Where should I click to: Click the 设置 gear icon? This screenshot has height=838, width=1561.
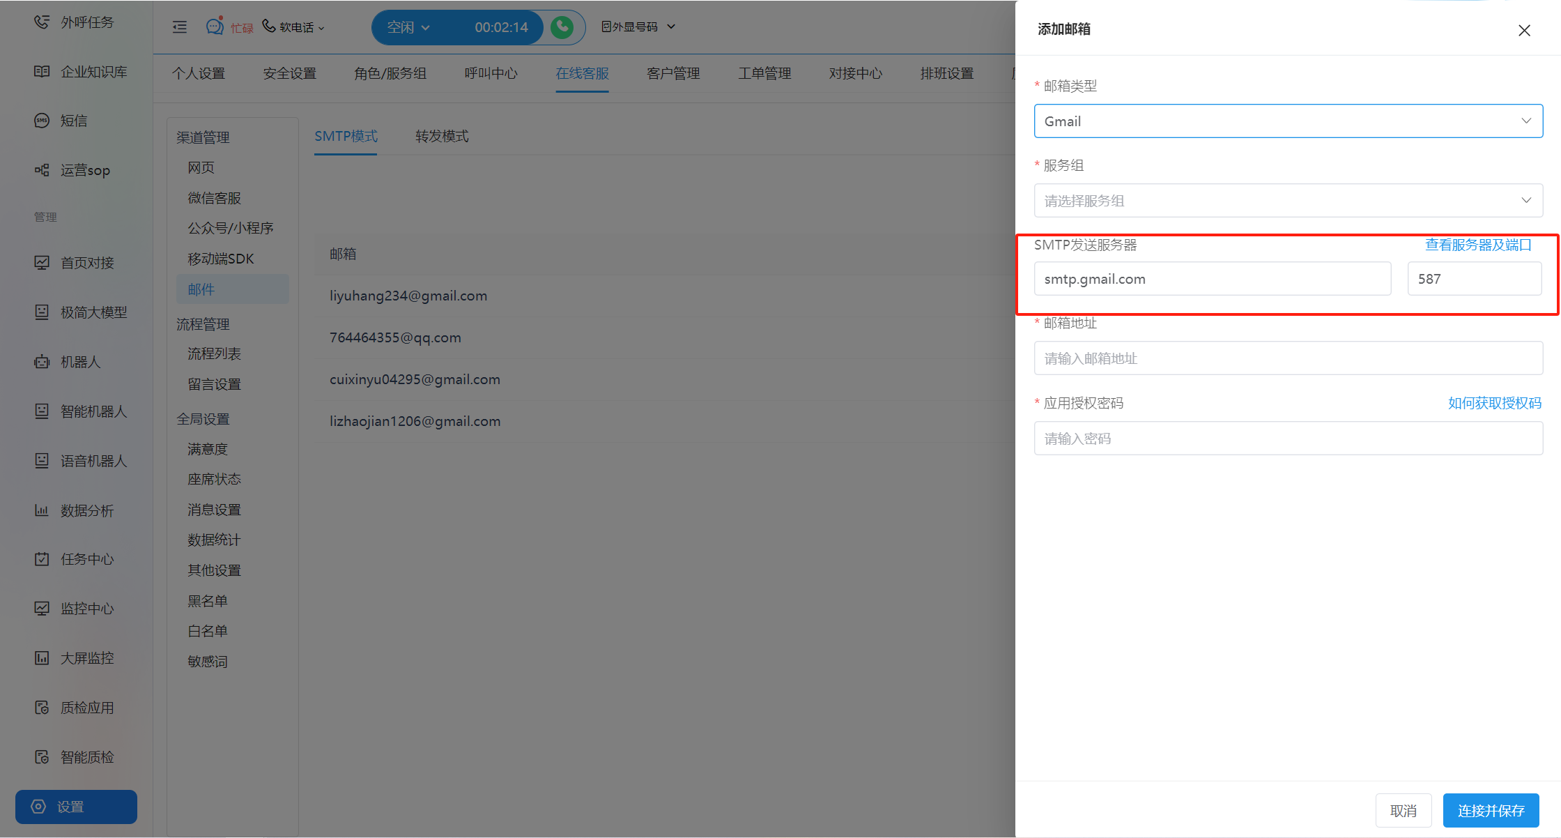coord(38,807)
